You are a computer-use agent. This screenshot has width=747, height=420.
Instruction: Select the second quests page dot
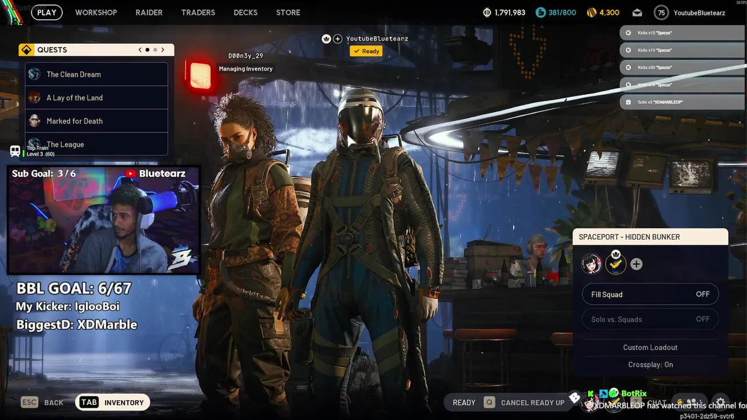coord(155,50)
